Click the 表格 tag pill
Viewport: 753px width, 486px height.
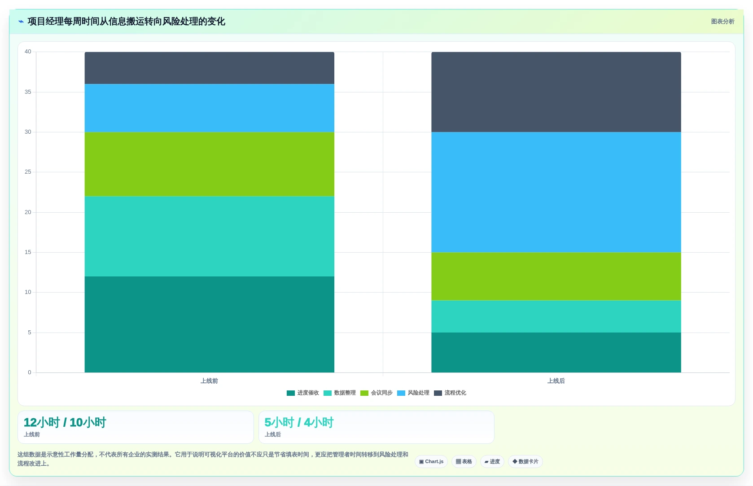(x=464, y=461)
